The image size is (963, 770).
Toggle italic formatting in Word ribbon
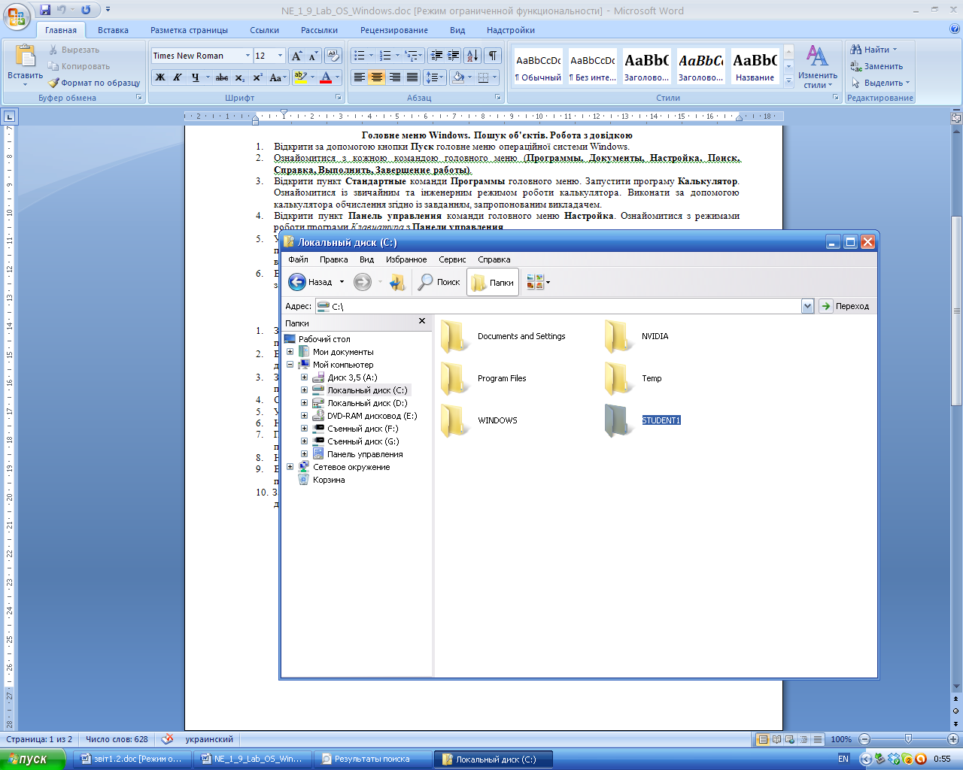178,77
